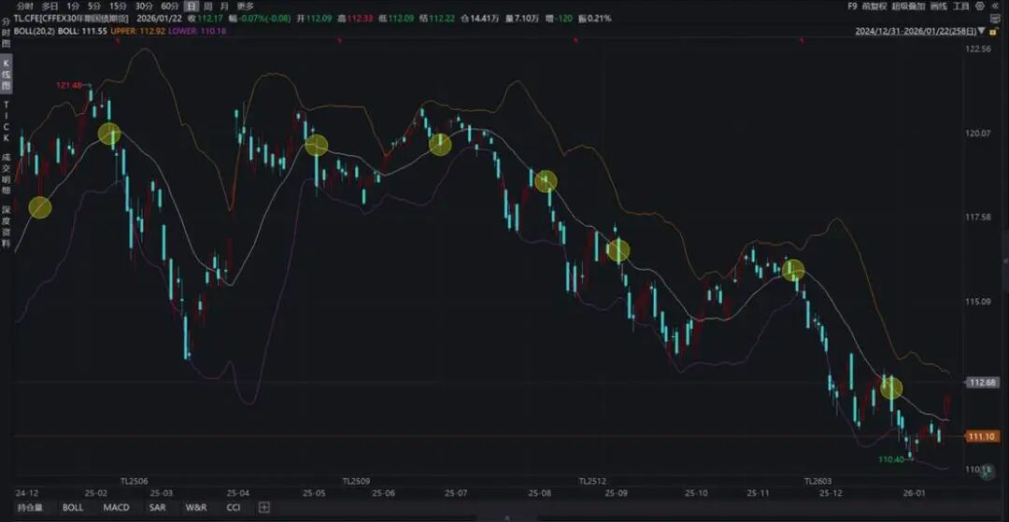Open 超级叠加 overlay option

pyautogui.click(x=908, y=6)
